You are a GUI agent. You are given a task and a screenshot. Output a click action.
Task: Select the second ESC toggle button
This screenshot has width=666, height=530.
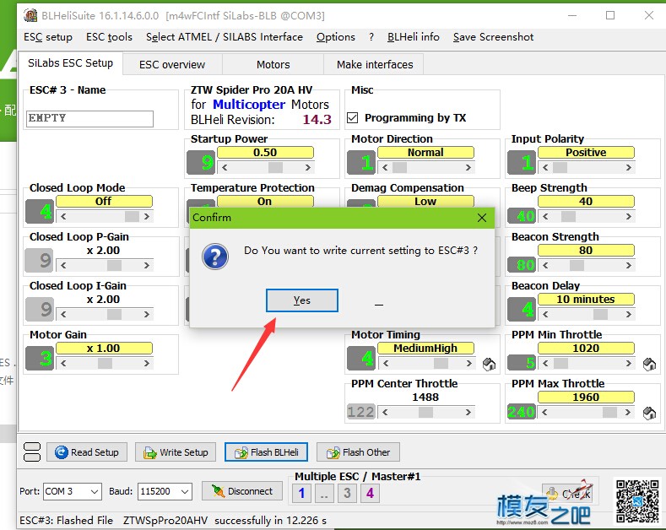324,493
